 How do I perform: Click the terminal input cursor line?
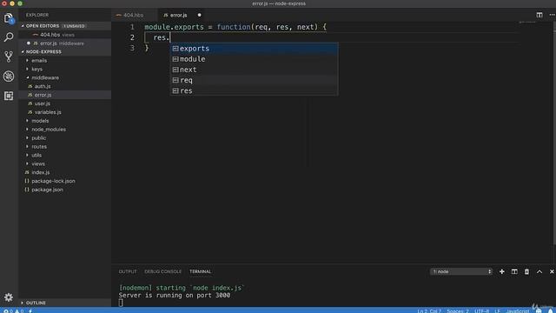tap(121, 303)
